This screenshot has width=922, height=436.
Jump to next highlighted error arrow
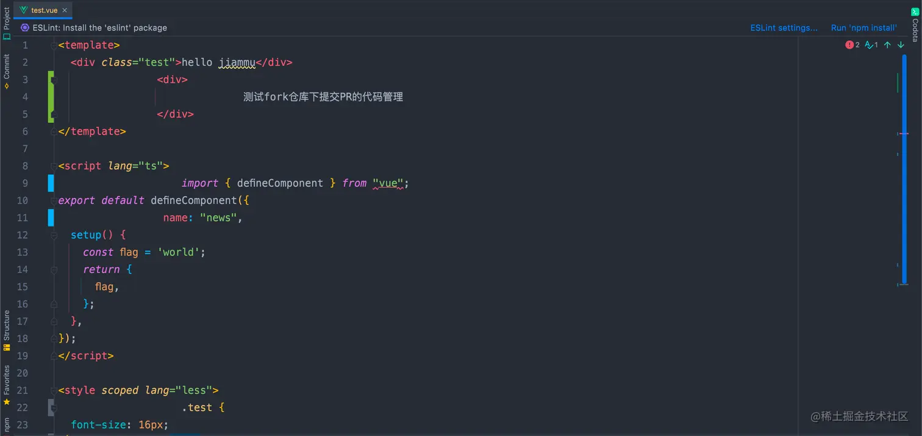pos(901,45)
